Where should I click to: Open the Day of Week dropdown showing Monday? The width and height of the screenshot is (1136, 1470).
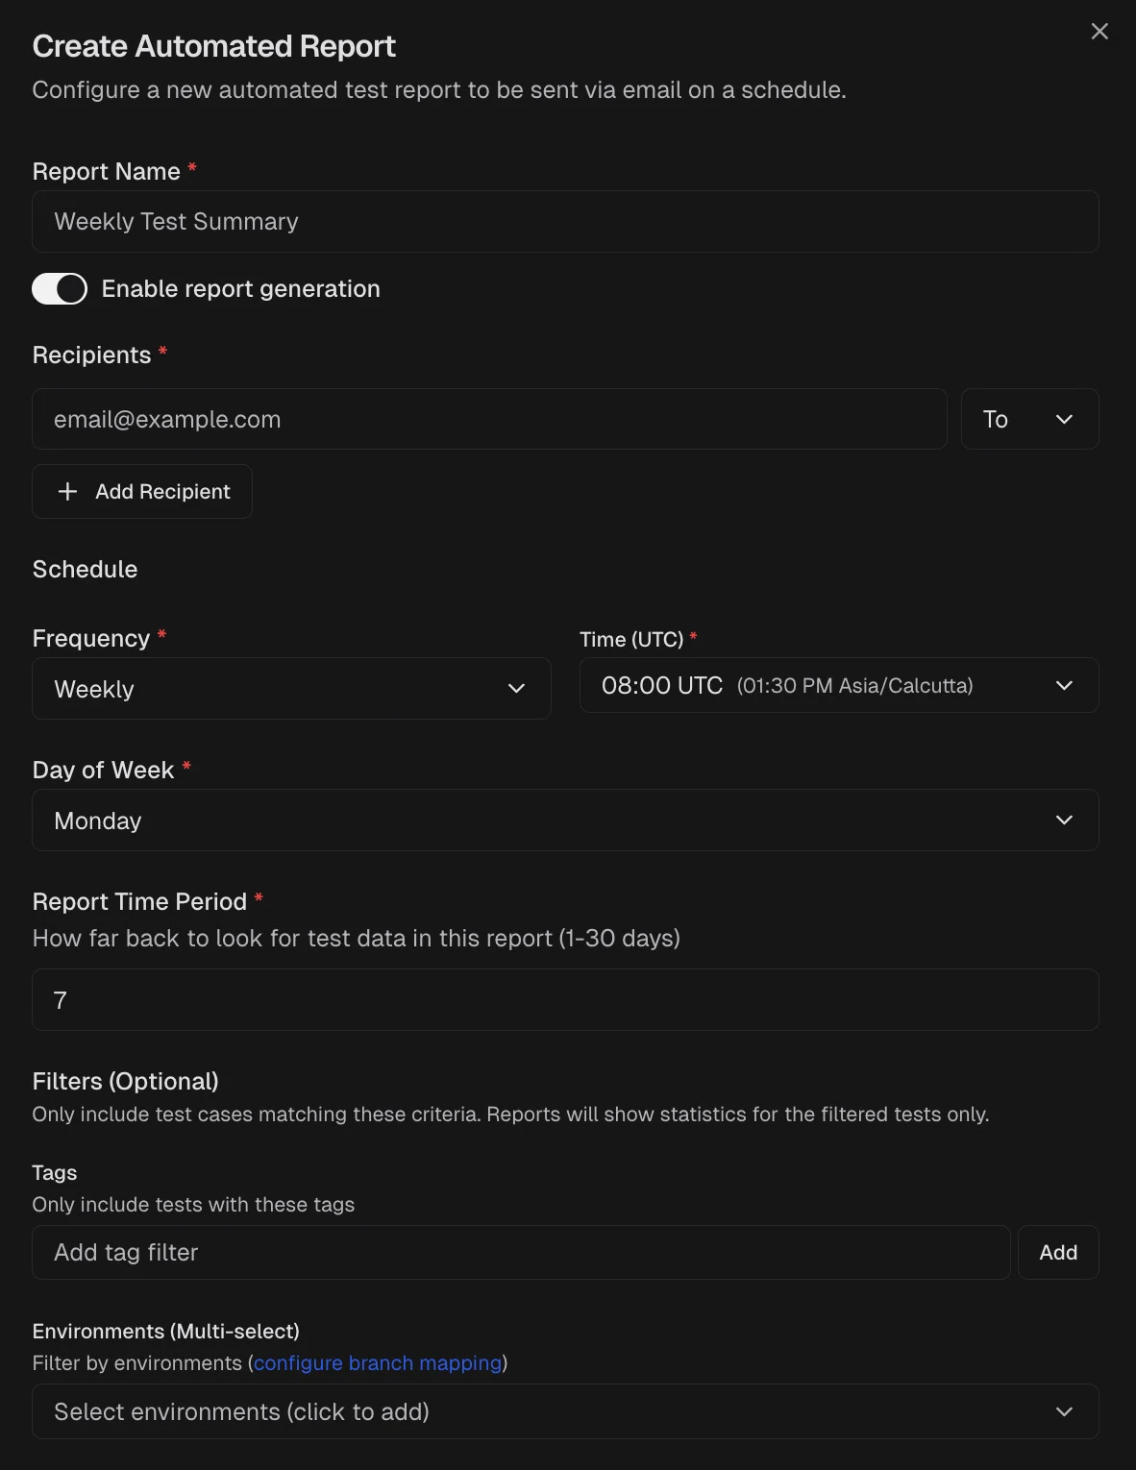pos(565,820)
